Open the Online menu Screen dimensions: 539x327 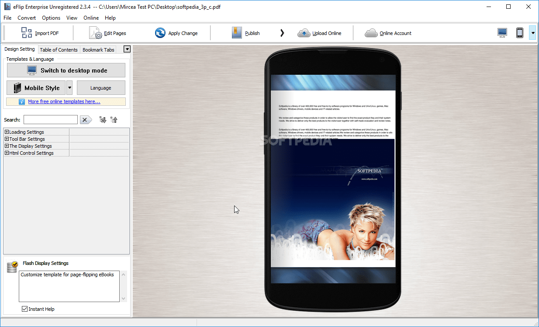[91, 18]
